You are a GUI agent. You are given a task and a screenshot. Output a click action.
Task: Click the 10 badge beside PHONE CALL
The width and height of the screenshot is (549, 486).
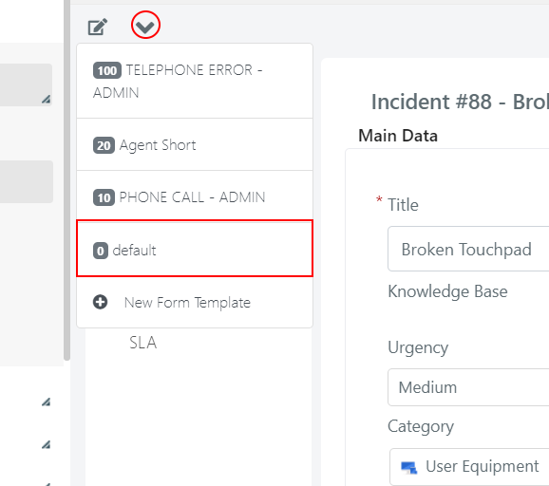pyautogui.click(x=104, y=197)
